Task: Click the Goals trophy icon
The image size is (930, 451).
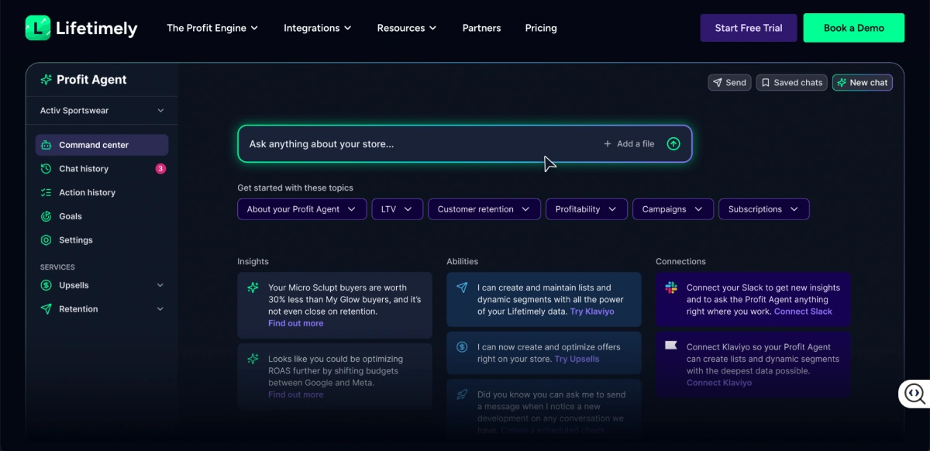Action: 45,216
